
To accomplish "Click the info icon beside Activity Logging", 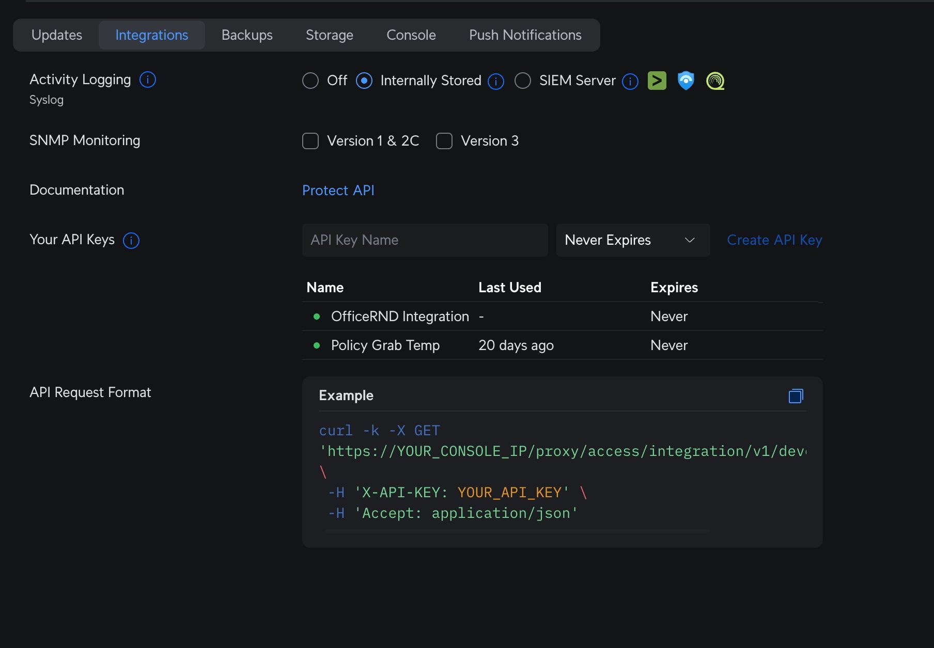I will 148,80.
